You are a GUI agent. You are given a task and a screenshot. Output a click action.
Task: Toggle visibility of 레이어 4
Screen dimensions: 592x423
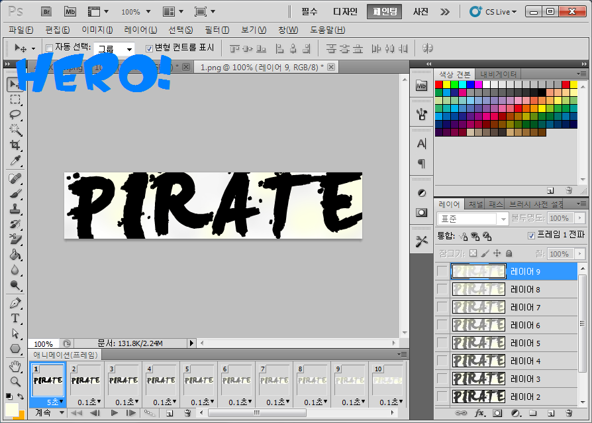442,361
